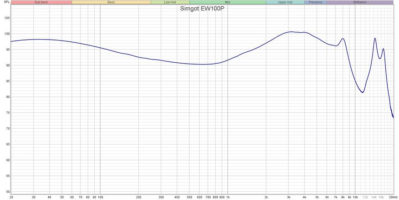The image size is (399, 200).
Task: Select the 85 value on SPL axis
Action: click(8, 81)
